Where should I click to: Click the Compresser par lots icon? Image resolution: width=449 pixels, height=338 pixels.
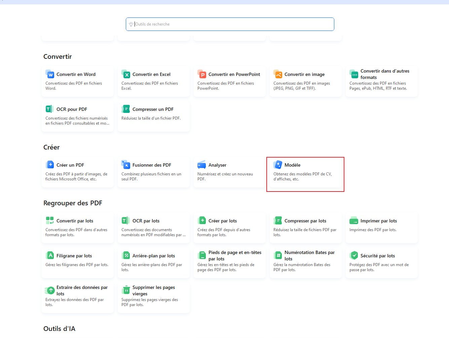[278, 220]
